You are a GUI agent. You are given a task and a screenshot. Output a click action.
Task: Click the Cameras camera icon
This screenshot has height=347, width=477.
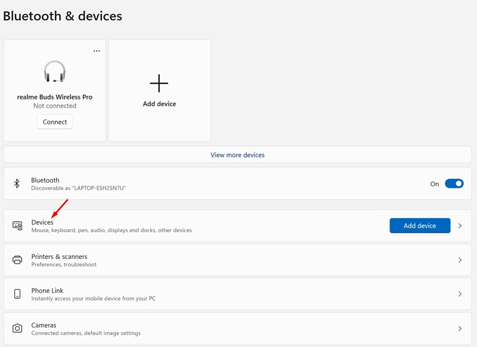17,329
